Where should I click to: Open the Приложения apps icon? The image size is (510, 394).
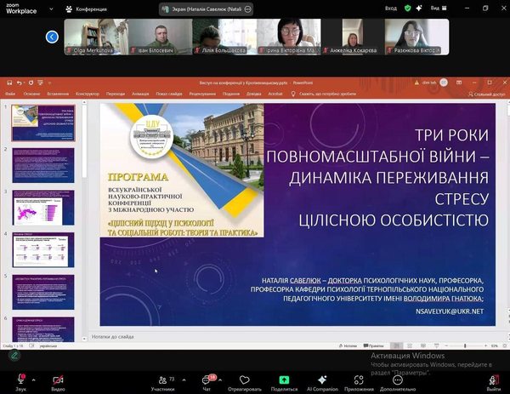coord(360,379)
